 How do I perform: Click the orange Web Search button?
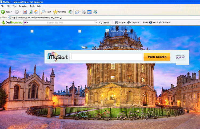click(x=157, y=57)
